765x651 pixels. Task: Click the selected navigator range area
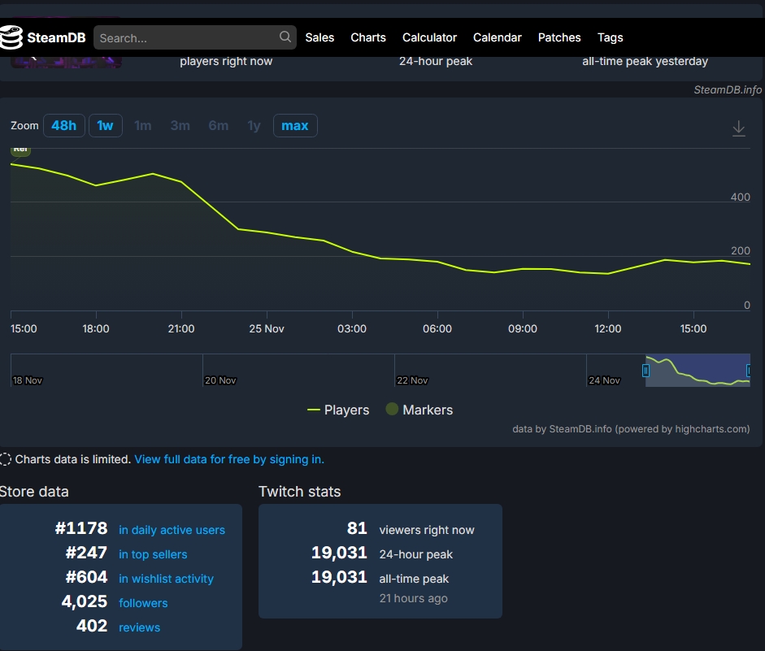click(x=698, y=370)
